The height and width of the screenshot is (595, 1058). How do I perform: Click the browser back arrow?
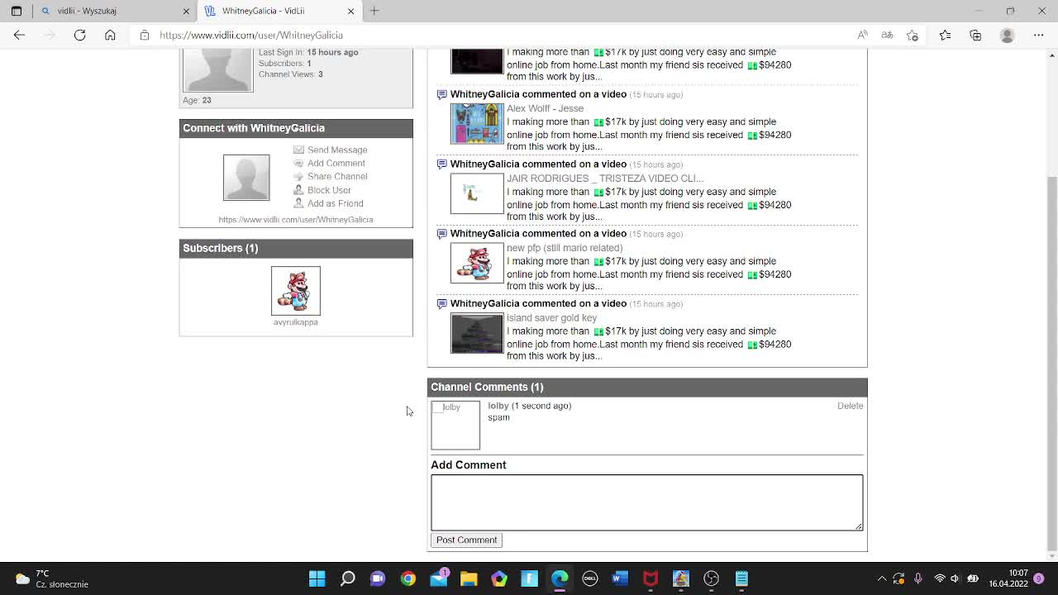(20, 35)
